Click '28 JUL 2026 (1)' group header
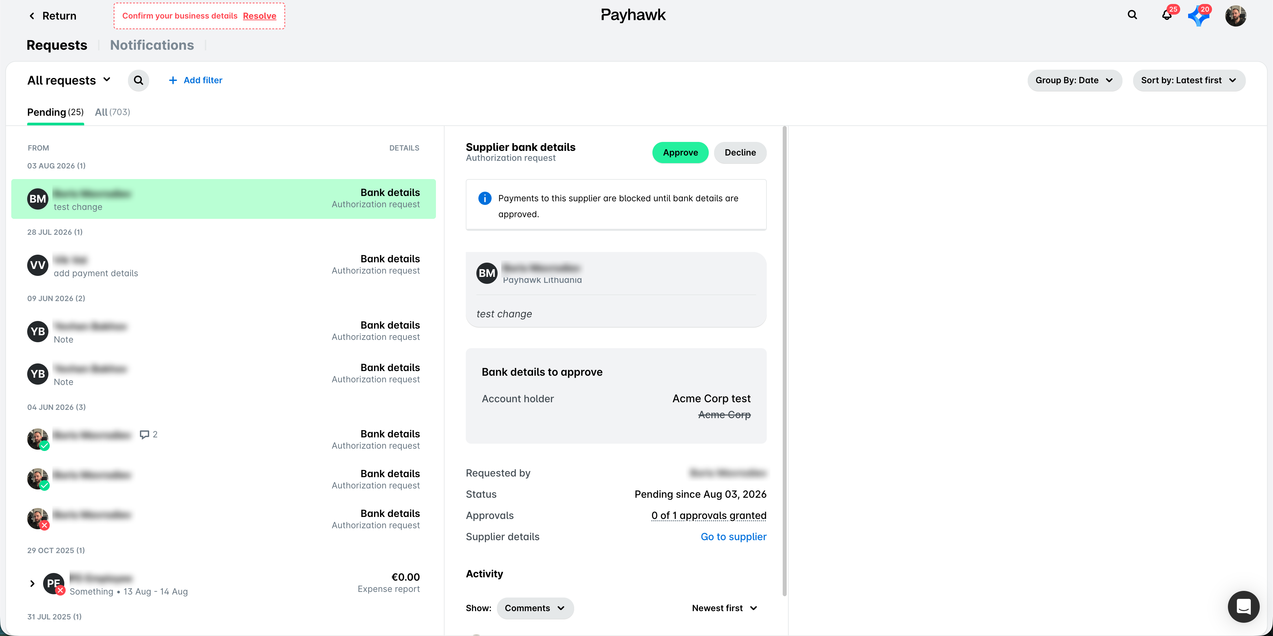 click(x=55, y=232)
